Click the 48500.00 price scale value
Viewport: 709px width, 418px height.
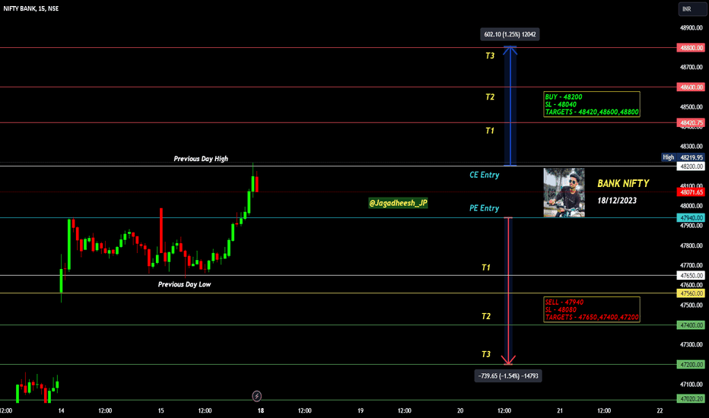click(x=692, y=107)
